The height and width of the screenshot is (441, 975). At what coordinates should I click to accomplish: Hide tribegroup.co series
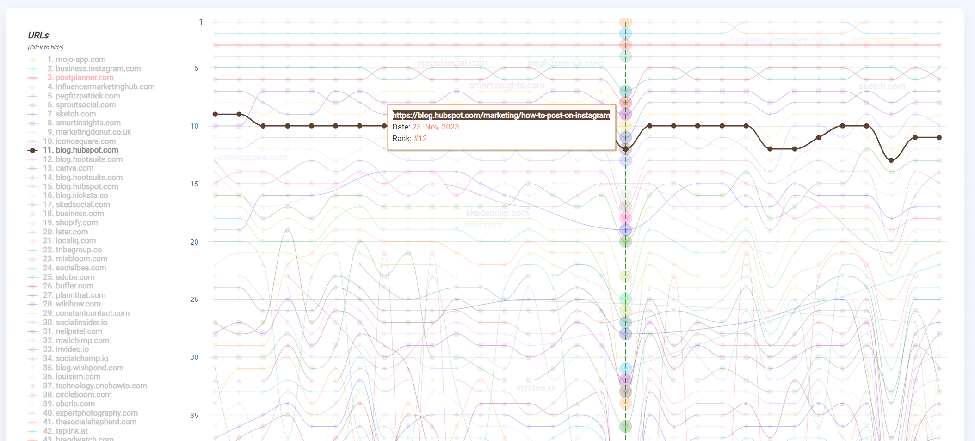pyautogui.click(x=64, y=250)
